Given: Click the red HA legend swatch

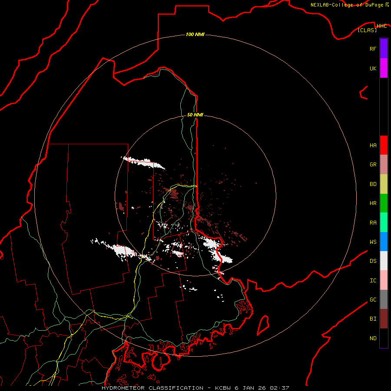Looking at the screenshot, I should 384,145.
